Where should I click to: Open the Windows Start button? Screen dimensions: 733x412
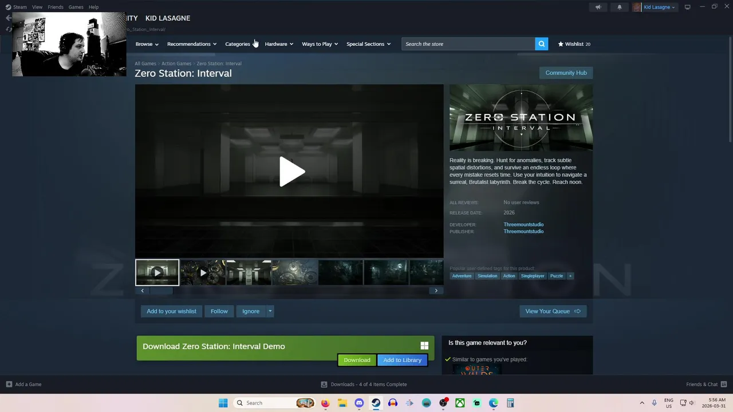[223, 403]
